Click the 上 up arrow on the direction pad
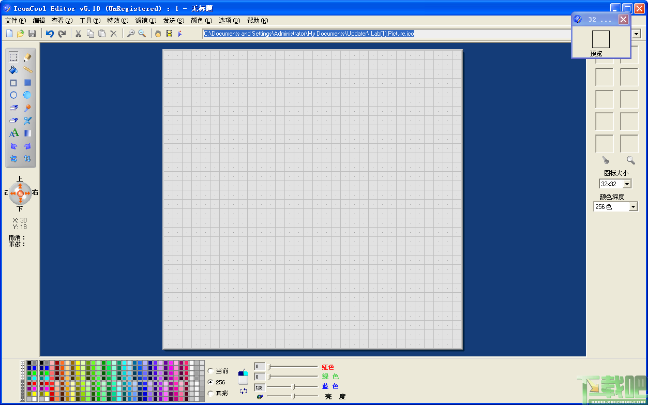Image resolution: width=648 pixels, height=405 pixels. point(20,185)
